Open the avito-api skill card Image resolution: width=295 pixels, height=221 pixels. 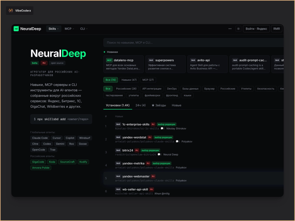click(207, 64)
